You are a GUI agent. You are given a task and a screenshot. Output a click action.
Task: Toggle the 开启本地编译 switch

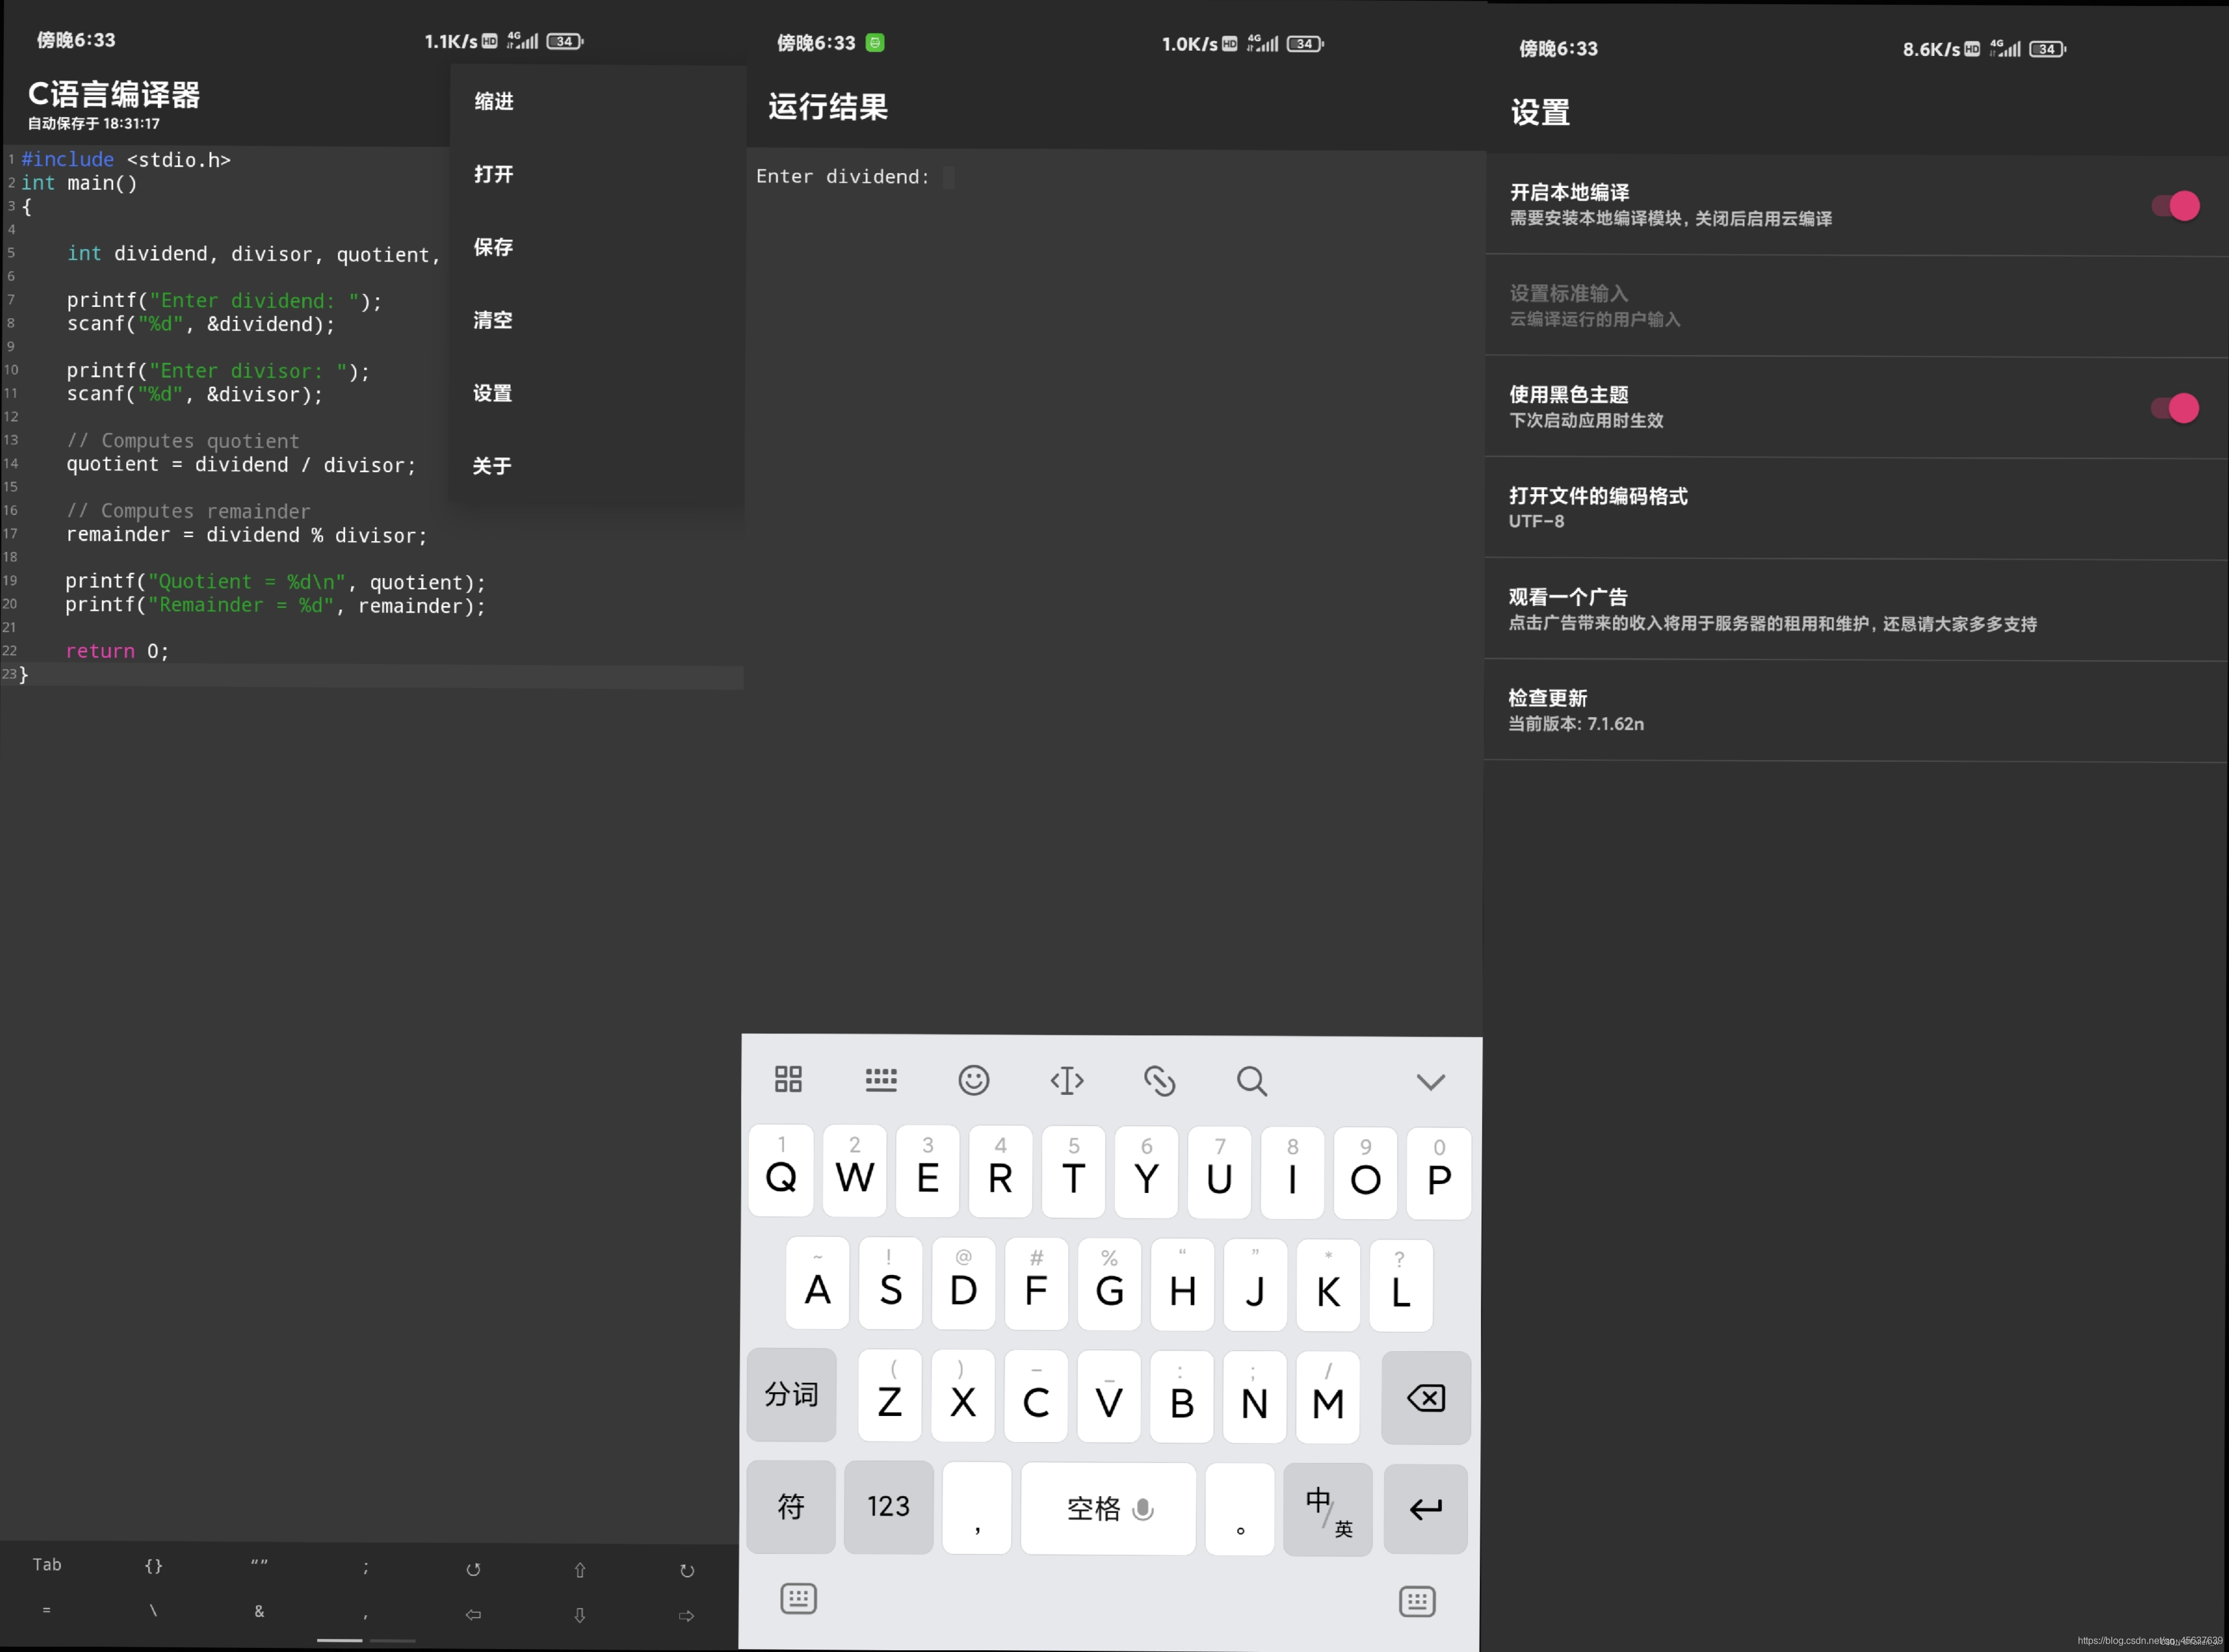pos(2176,206)
